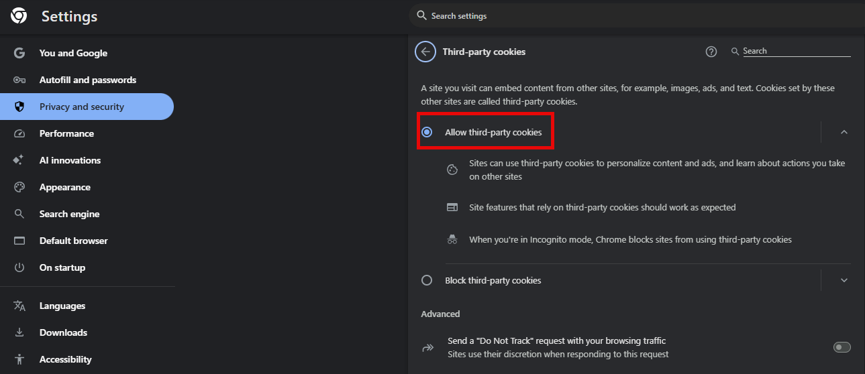Click the AI innovations sparkle icon
This screenshot has width=865, height=374.
[x=19, y=160]
